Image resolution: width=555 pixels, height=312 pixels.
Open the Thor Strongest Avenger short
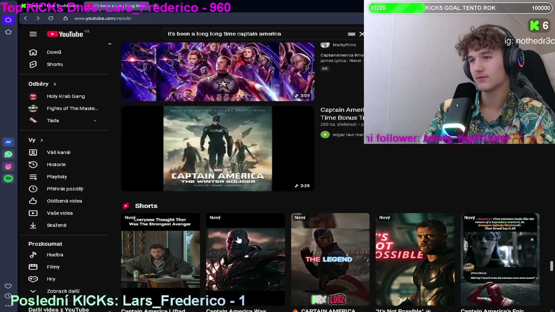(160, 259)
